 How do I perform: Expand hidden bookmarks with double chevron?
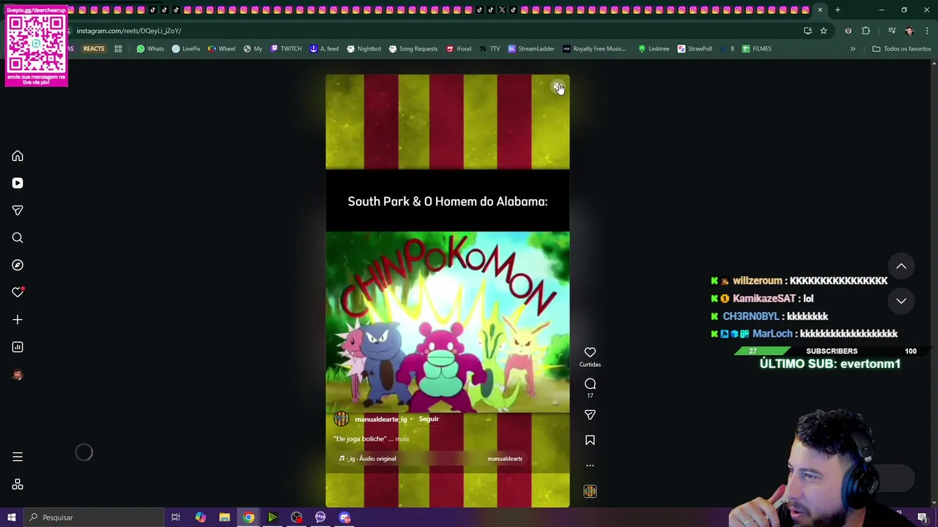coord(852,48)
